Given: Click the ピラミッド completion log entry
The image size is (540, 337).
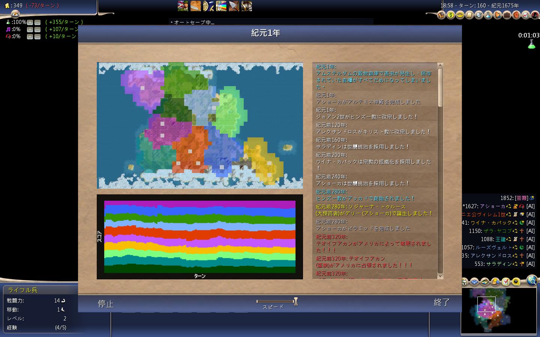Looking at the screenshot, I should click(x=375, y=225).
